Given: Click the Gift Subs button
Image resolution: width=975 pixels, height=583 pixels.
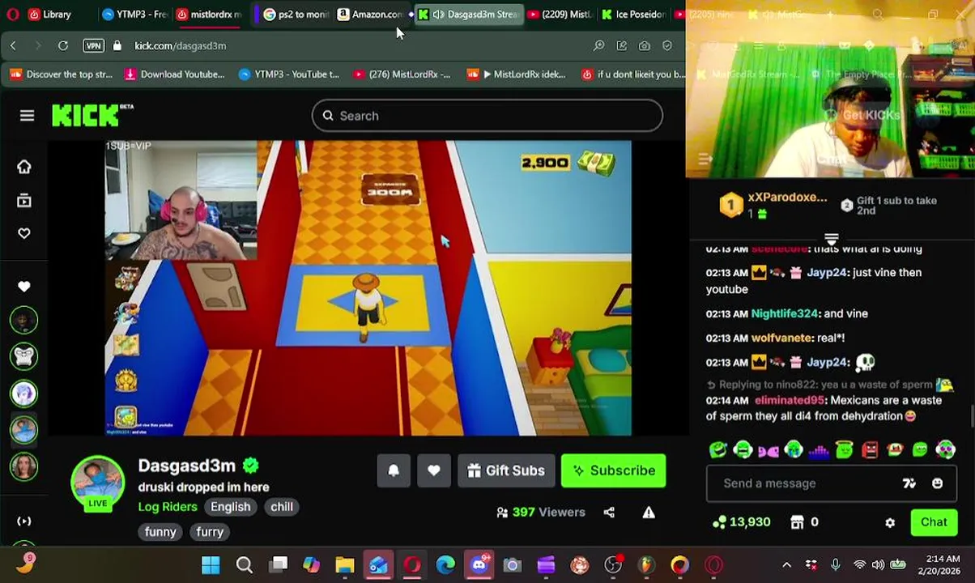Looking at the screenshot, I should [x=506, y=470].
